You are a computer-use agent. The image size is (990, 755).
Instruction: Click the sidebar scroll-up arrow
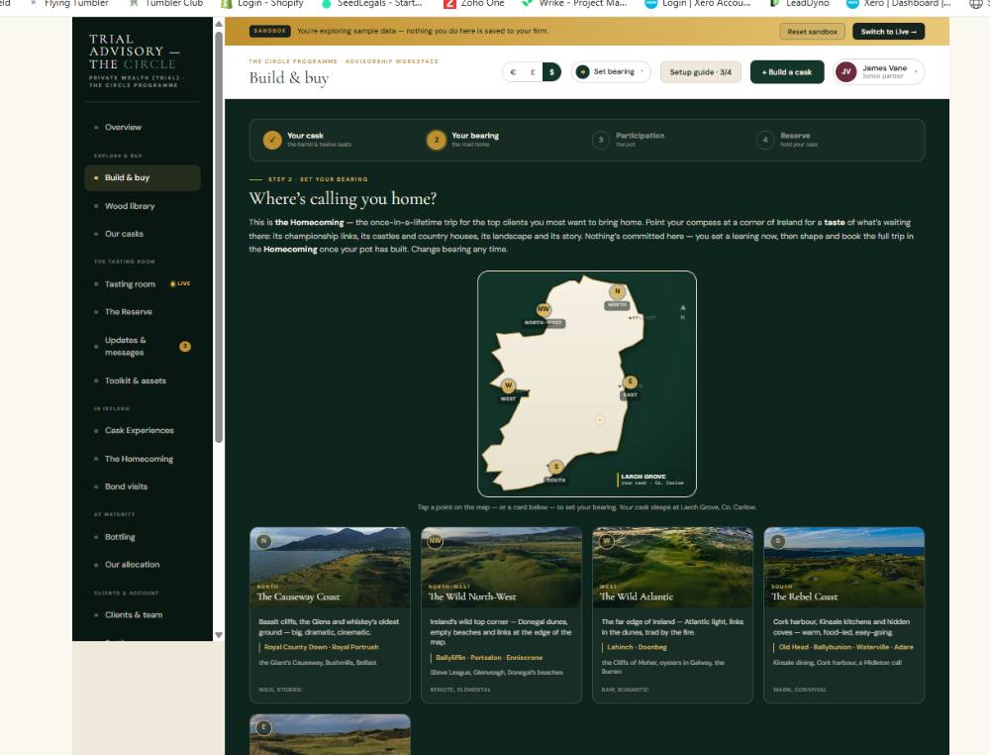[x=219, y=24]
